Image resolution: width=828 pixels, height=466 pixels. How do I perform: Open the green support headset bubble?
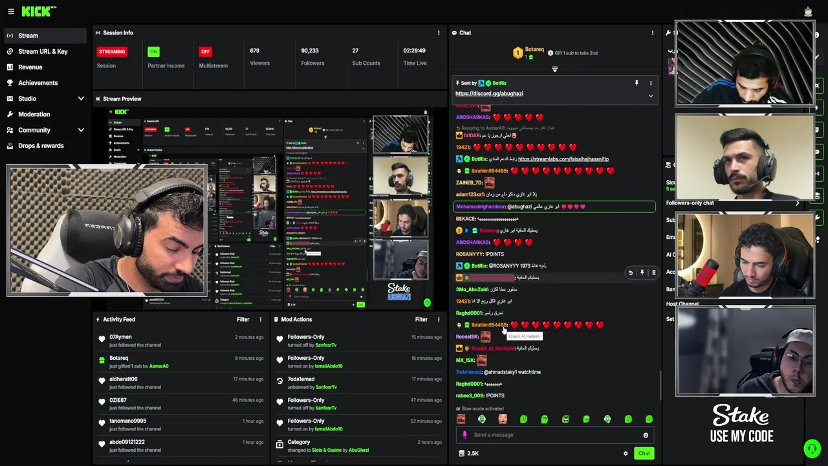pos(811,448)
